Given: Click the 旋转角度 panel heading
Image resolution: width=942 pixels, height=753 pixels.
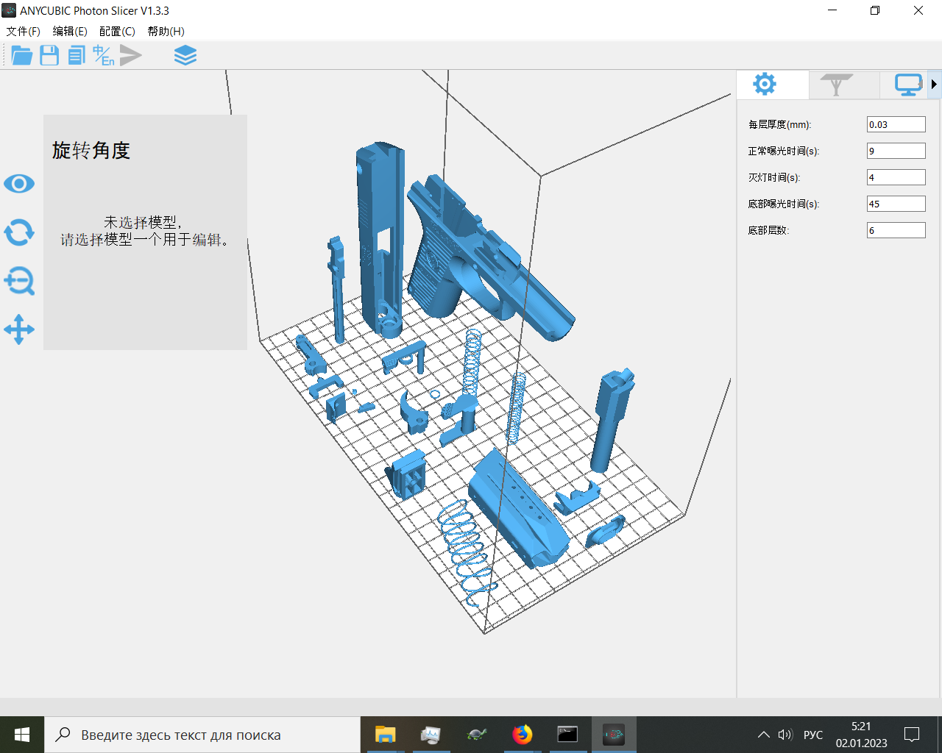Looking at the screenshot, I should 91,151.
